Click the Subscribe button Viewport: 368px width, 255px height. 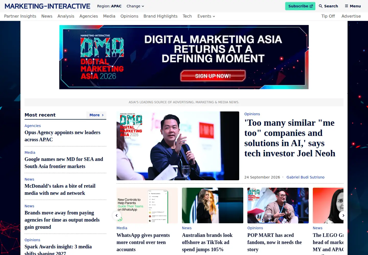coord(300,6)
